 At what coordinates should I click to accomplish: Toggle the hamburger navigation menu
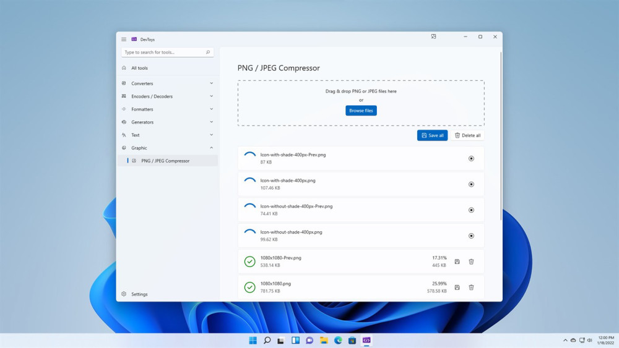(124, 40)
